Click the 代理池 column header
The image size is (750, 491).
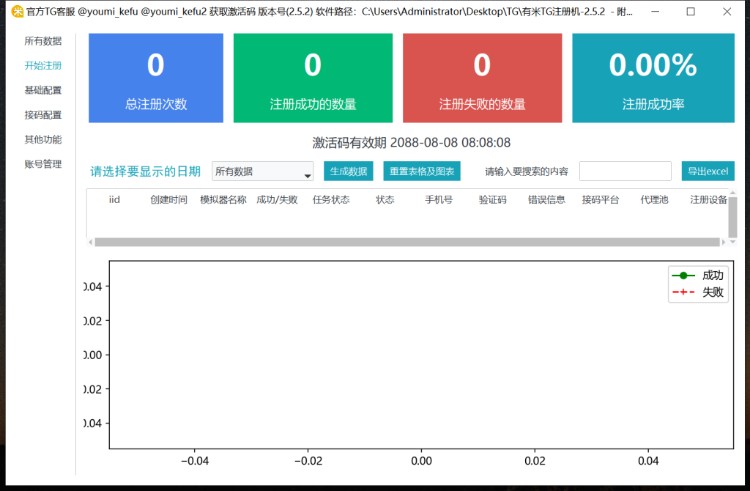point(654,199)
